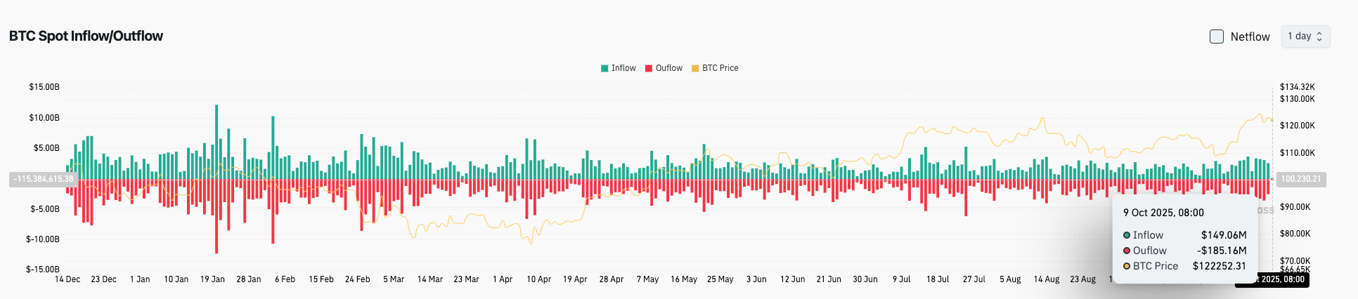Click the yellow BTC Price legend swatch
Image resolution: width=1358 pixels, height=299 pixels.
coord(695,69)
